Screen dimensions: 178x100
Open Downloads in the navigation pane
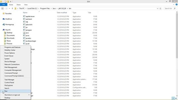(x=10, y=38)
